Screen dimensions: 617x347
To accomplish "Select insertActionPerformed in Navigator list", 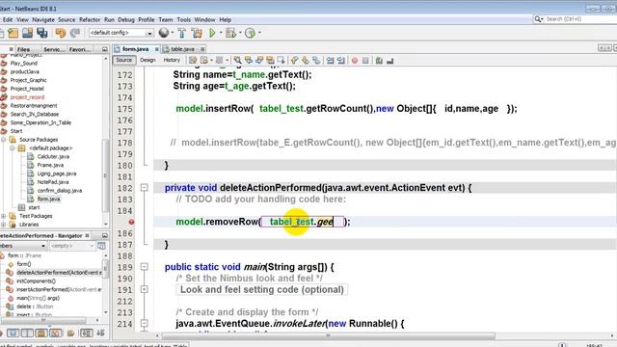I will (x=58, y=290).
